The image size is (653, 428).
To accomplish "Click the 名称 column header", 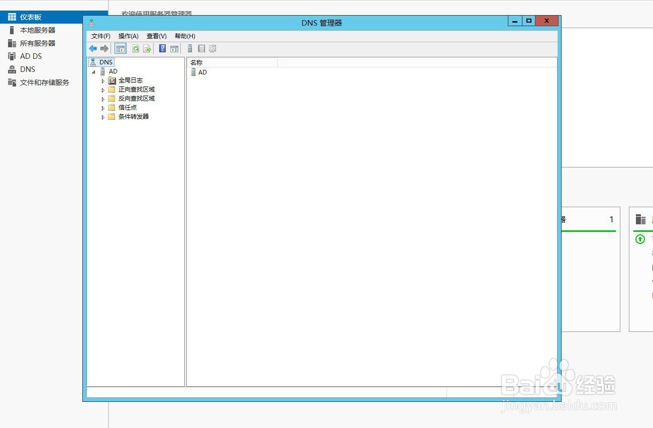I will (x=233, y=62).
